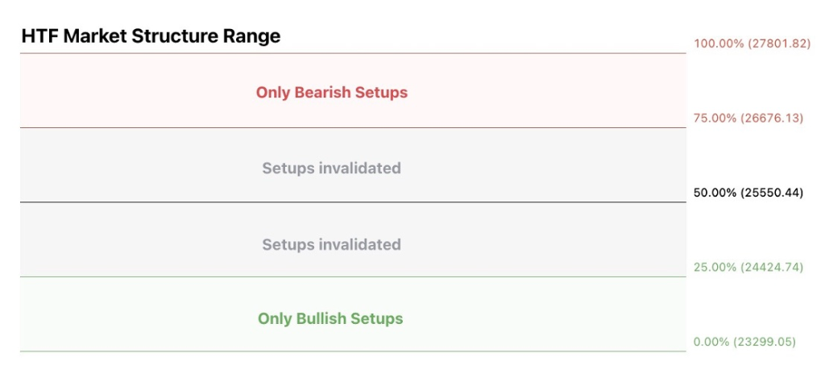
Task: Click the 27801.82 range high price value
Action: pos(780,44)
